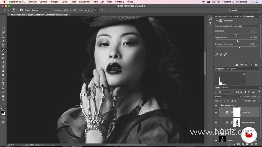Open the Ajuste preestablecido A medida dropdown

click(x=246, y=26)
